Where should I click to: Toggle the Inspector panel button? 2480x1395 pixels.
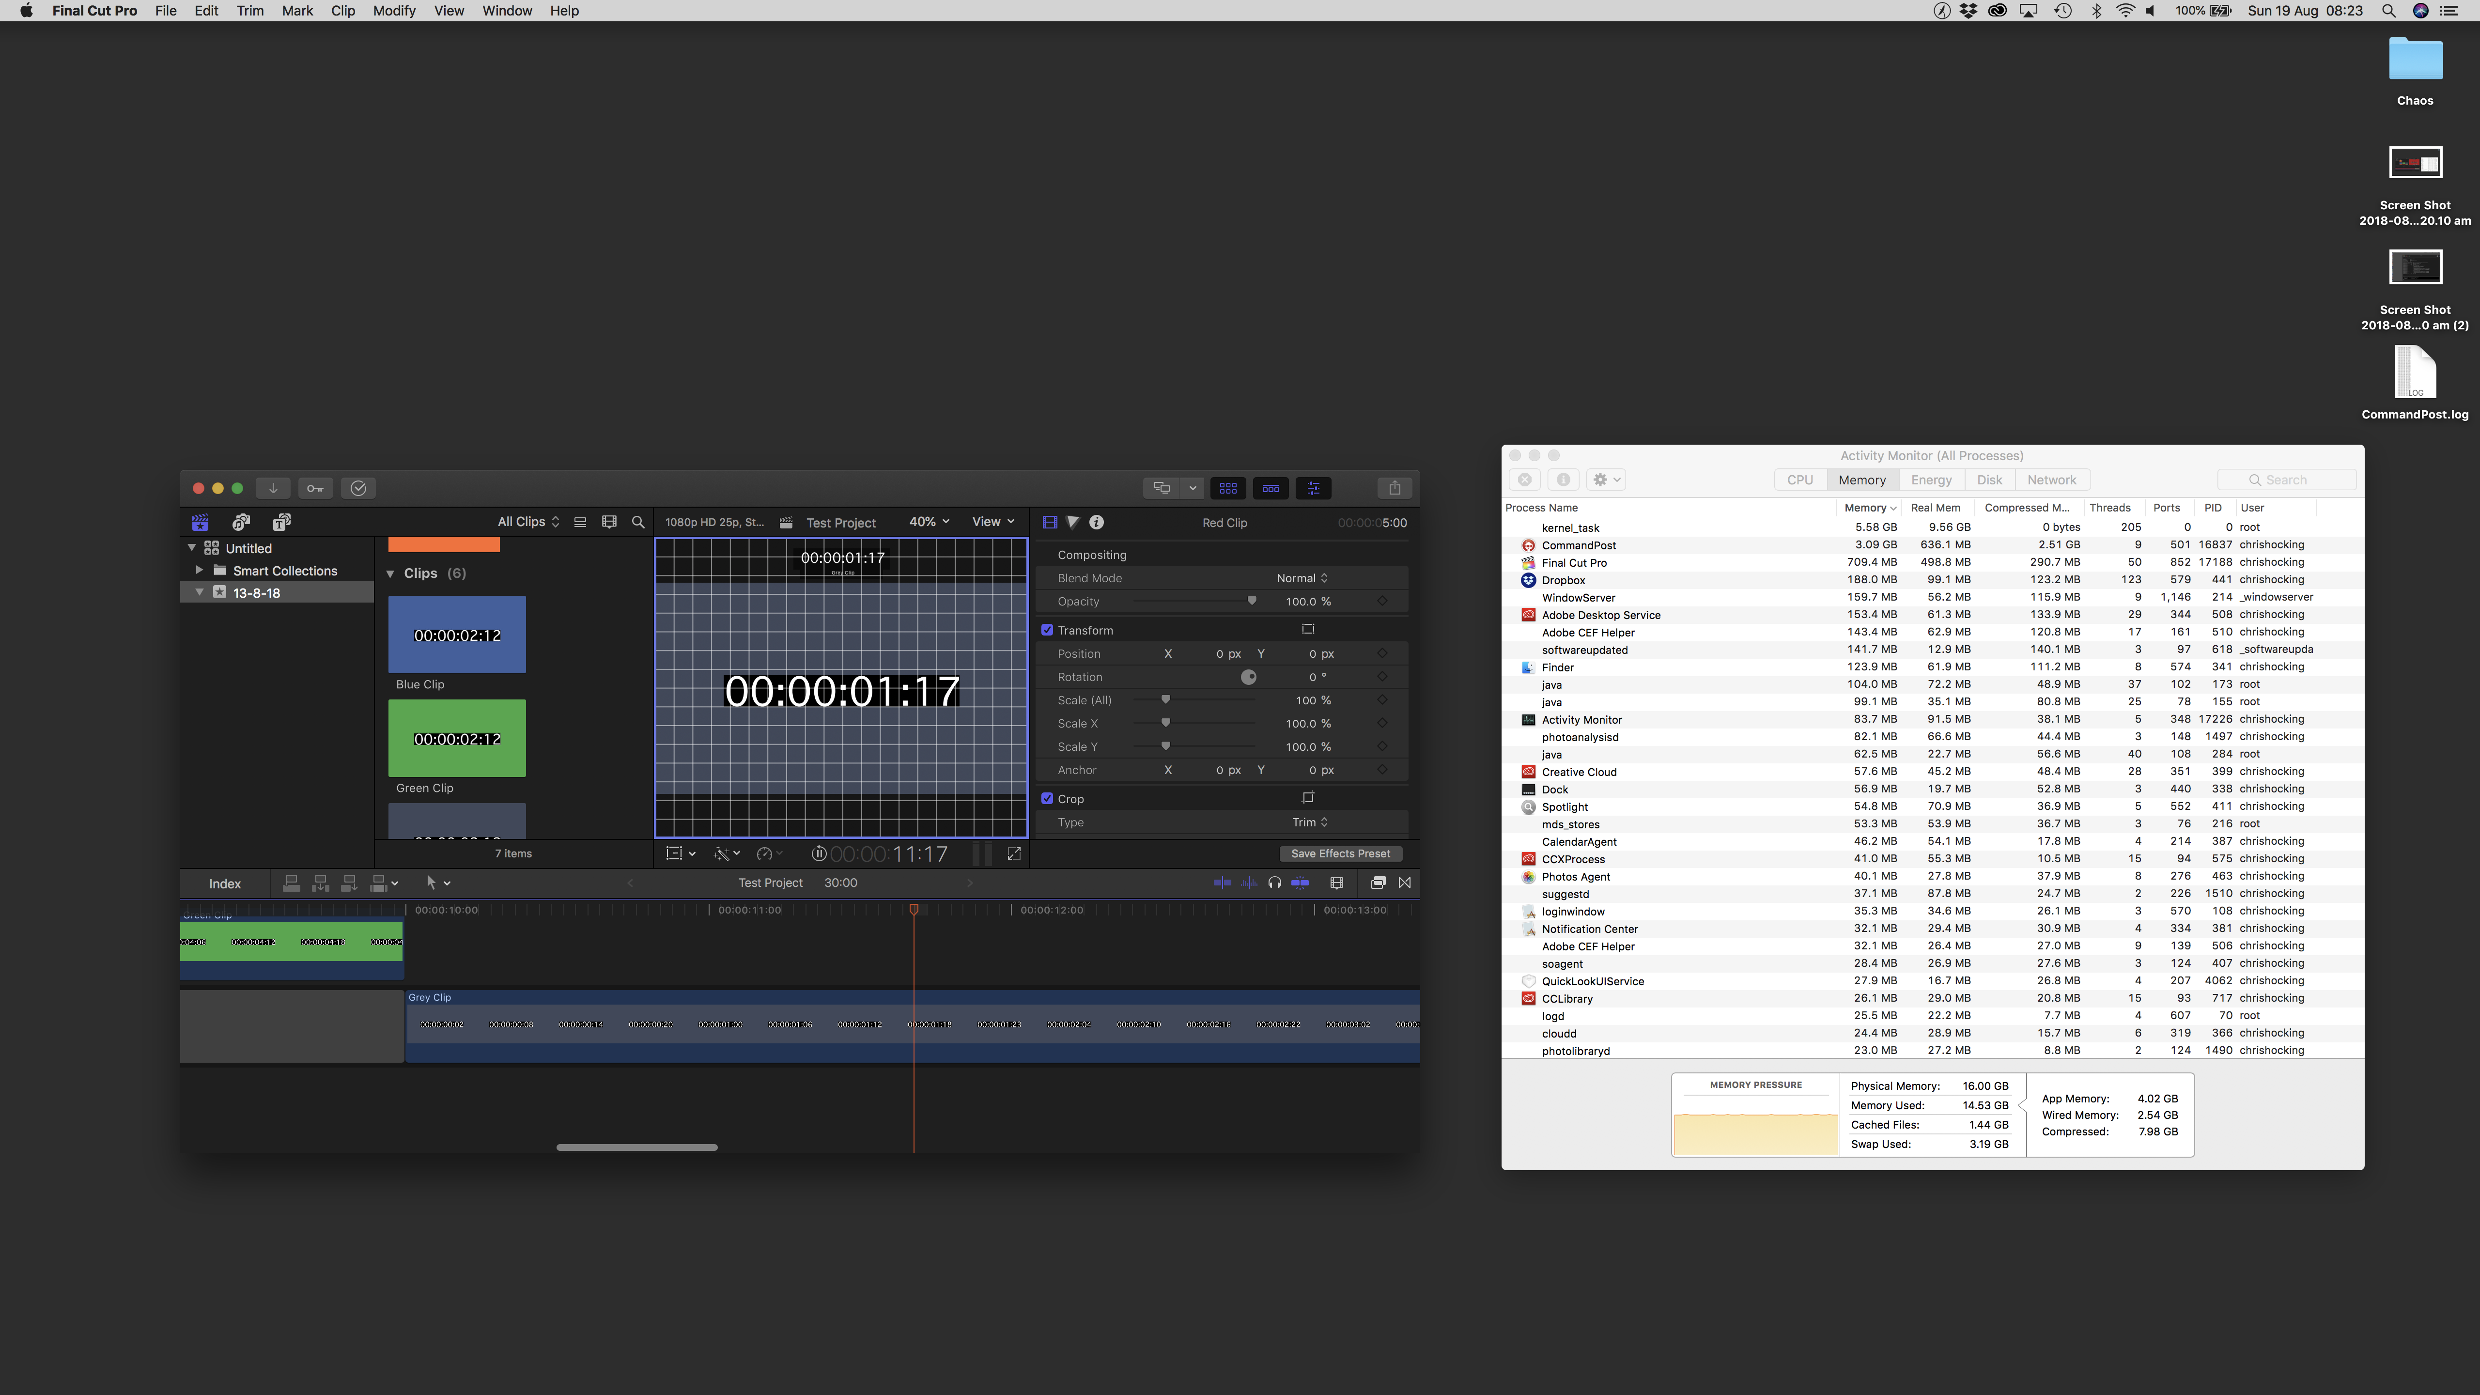click(1313, 488)
